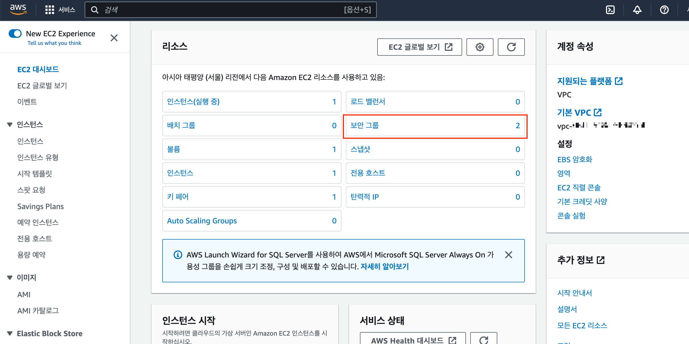Collapse the 이미지 sidebar section
Image resolution: width=689 pixels, height=344 pixels.
[10, 277]
